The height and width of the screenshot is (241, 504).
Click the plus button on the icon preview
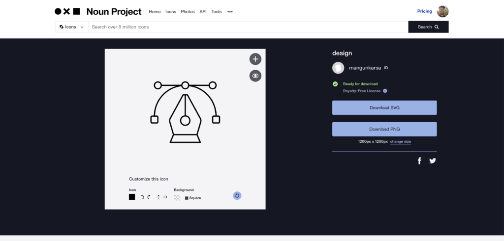point(255,59)
